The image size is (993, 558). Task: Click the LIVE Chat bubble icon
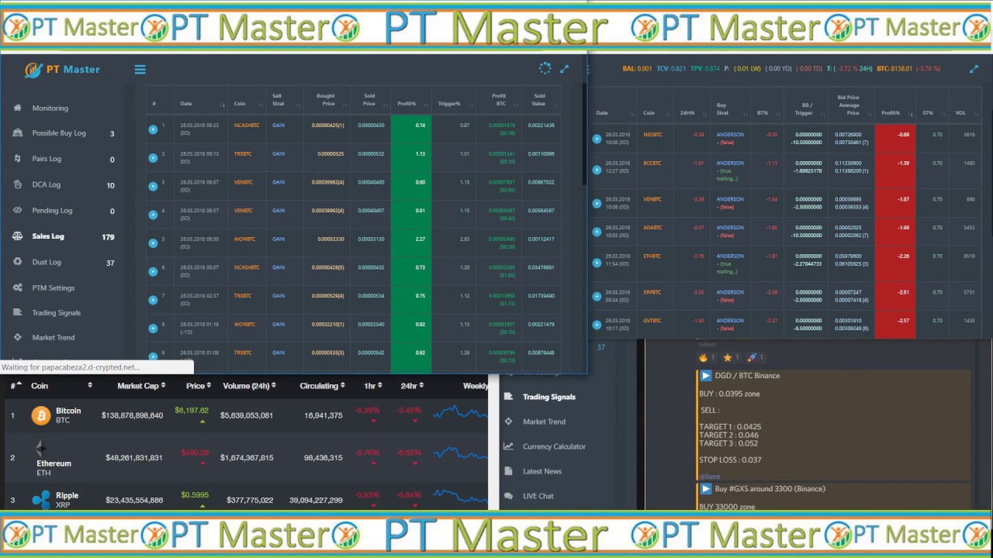click(508, 496)
